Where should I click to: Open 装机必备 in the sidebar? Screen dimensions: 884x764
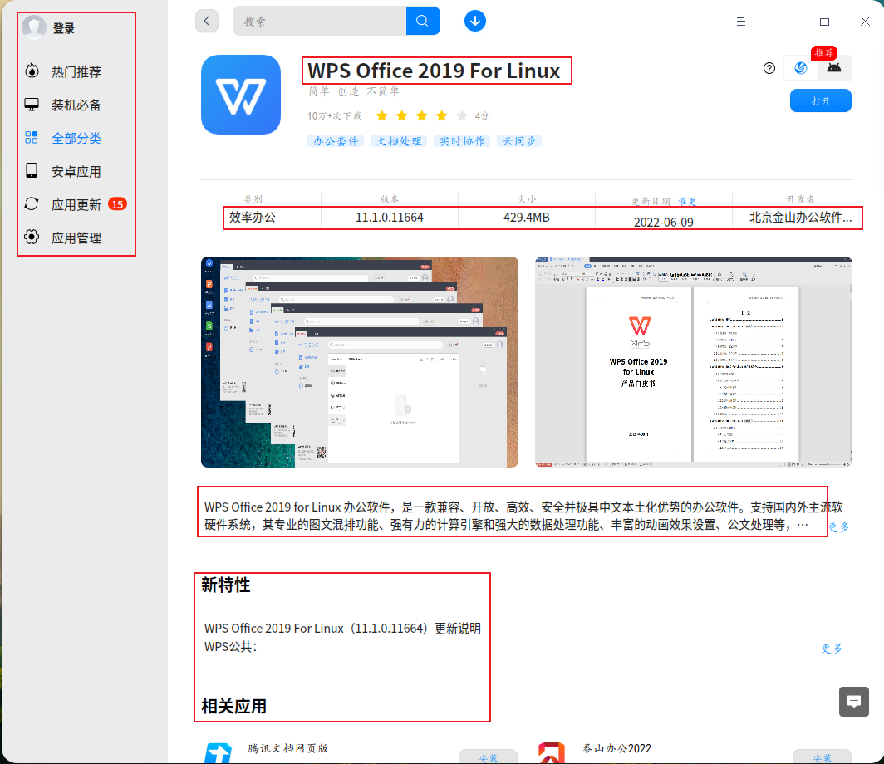pyautogui.click(x=76, y=105)
